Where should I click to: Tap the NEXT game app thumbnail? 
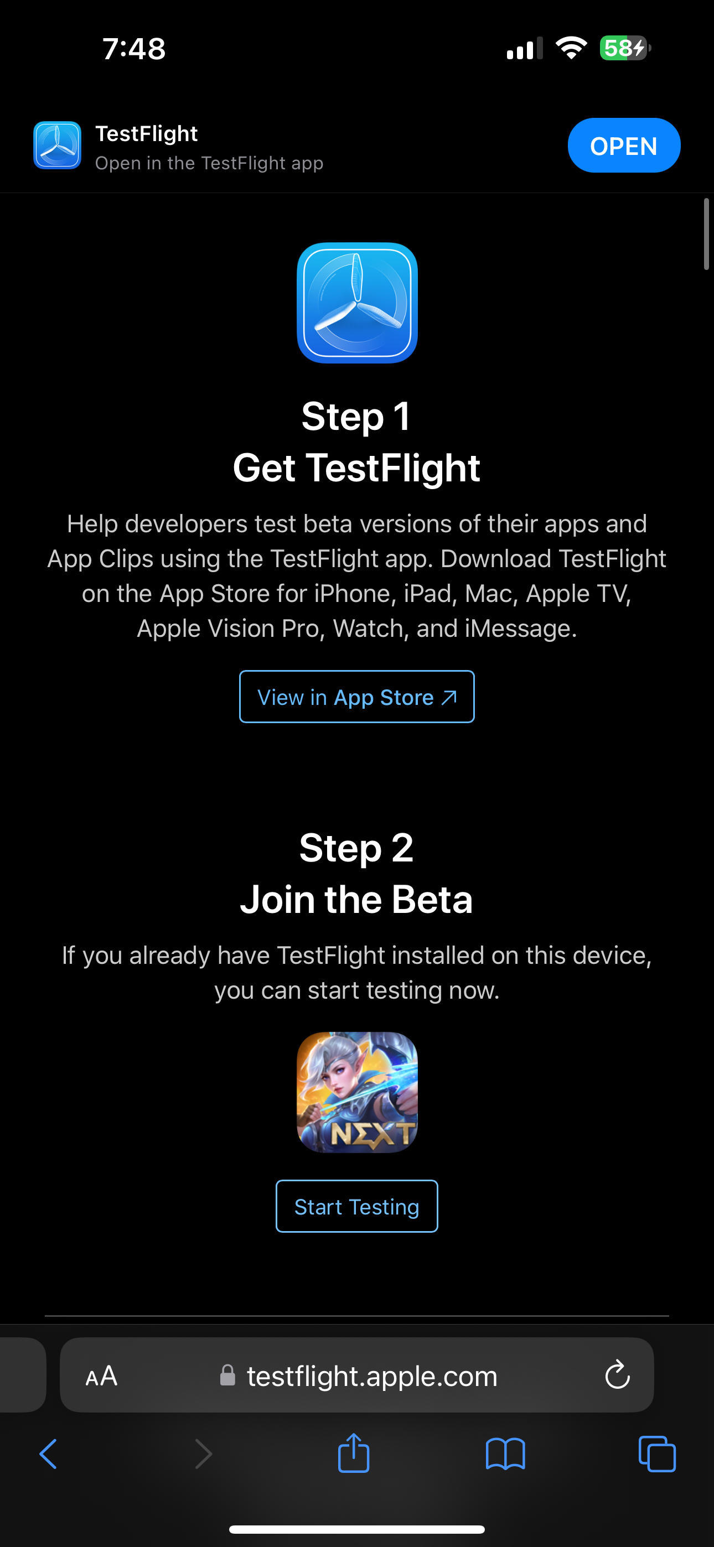coord(357,1092)
